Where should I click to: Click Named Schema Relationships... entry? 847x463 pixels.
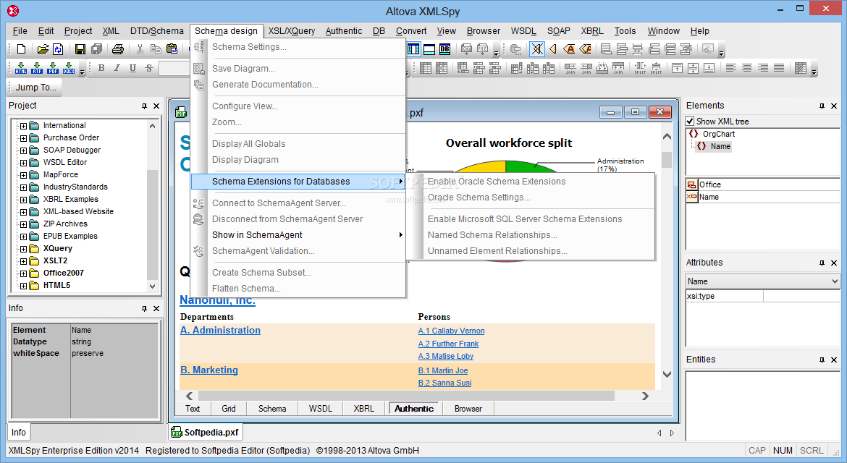pos(492,234)
